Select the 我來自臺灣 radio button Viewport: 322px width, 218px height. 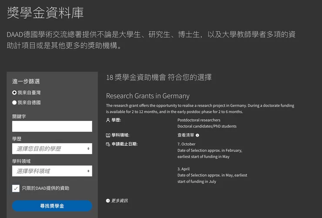[14, 93]
